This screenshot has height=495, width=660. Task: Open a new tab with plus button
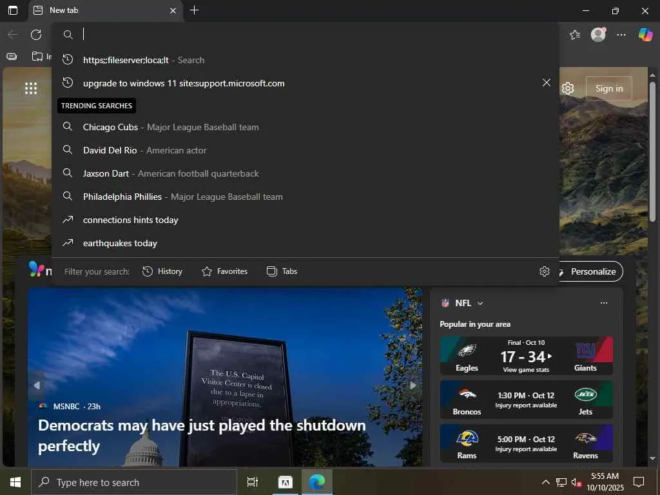click(x=194, y=10)
